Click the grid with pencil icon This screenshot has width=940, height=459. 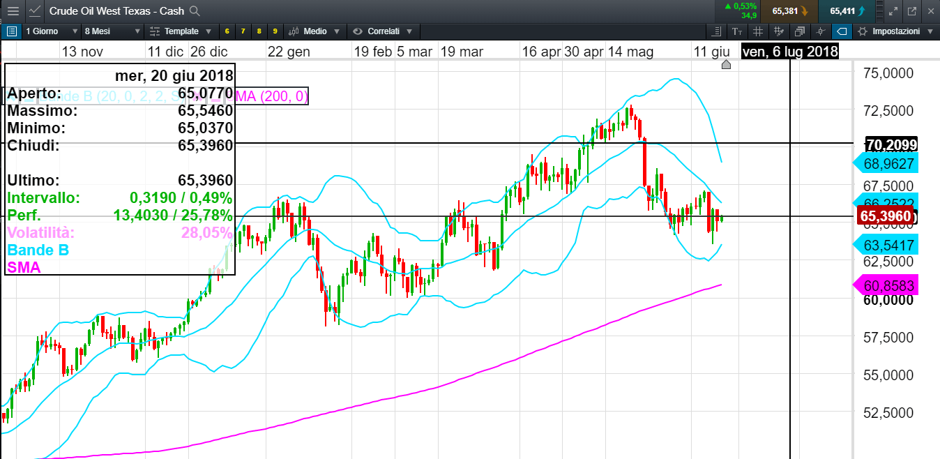[x=779, y=31]
